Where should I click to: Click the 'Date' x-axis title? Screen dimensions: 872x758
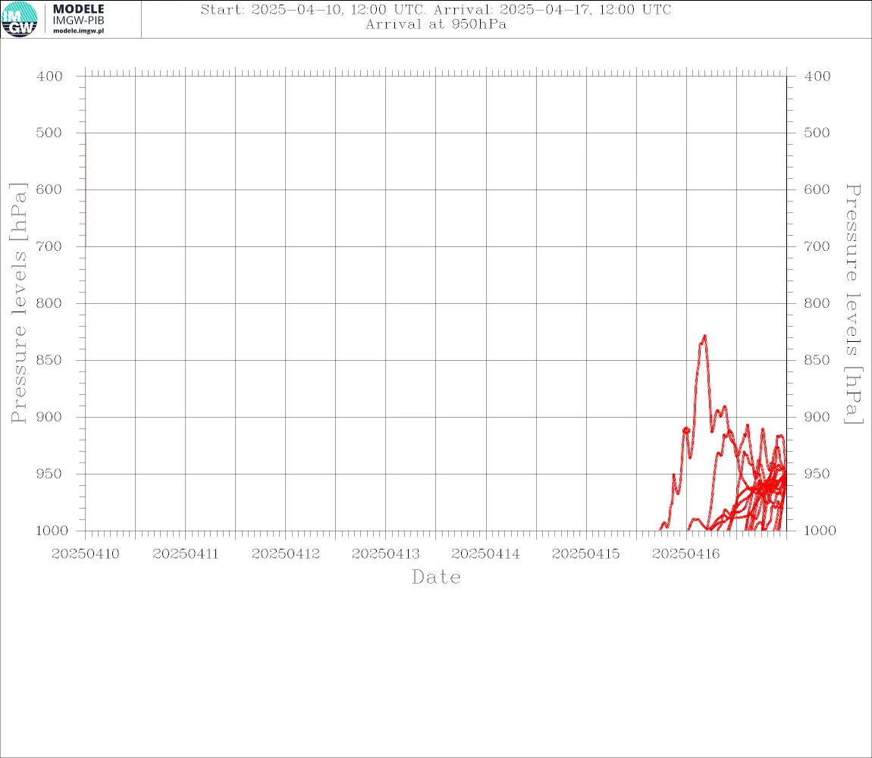(437, 578)
